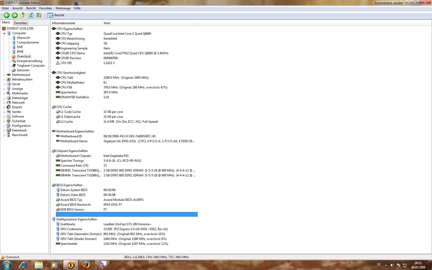Select Computername in the tree

(x=28, y=42)
